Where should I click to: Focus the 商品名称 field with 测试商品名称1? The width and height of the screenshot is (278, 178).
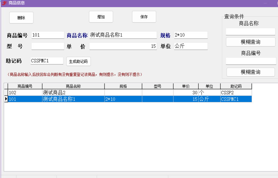click(123, 35)
